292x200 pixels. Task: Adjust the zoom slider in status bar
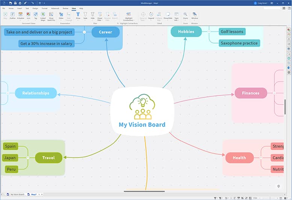[270, 198]
